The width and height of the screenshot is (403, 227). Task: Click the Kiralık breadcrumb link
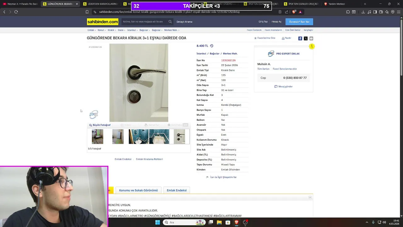[x=111, y=30]
